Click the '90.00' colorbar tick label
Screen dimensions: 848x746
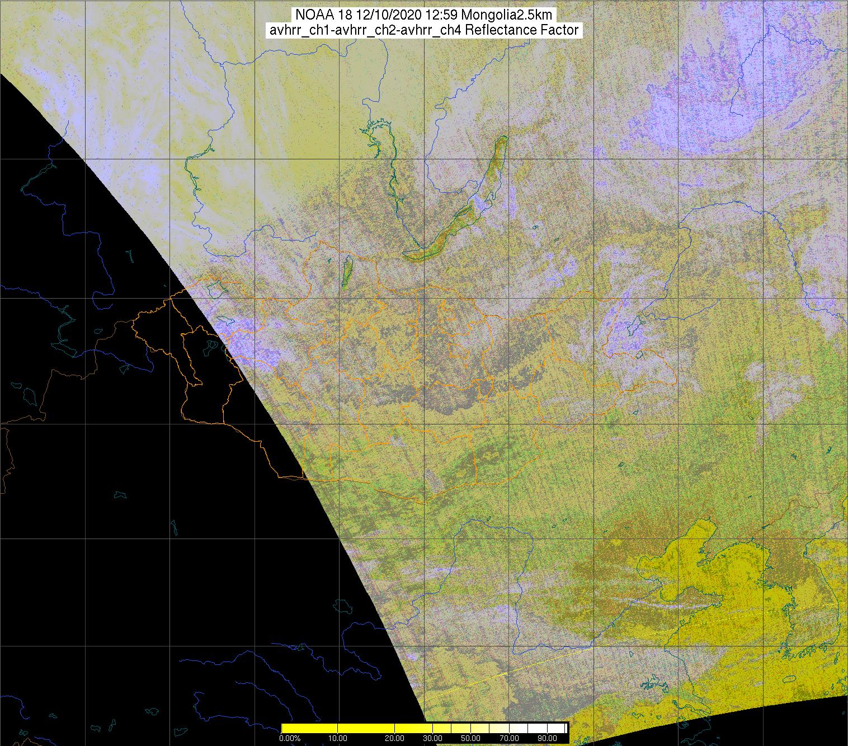pos(547,739)
